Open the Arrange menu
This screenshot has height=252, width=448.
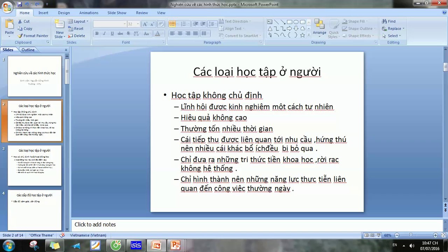pos(320,29)
